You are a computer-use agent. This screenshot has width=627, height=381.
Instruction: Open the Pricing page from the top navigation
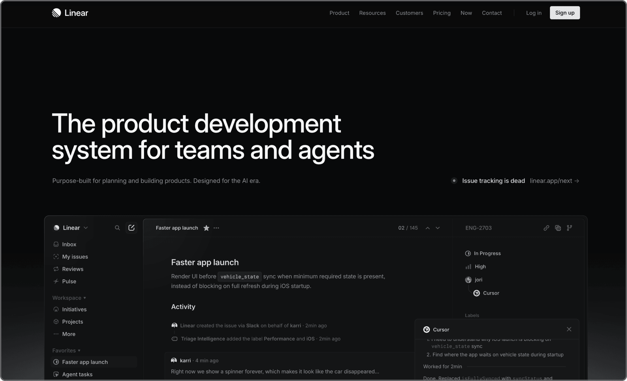click(442, 13)
